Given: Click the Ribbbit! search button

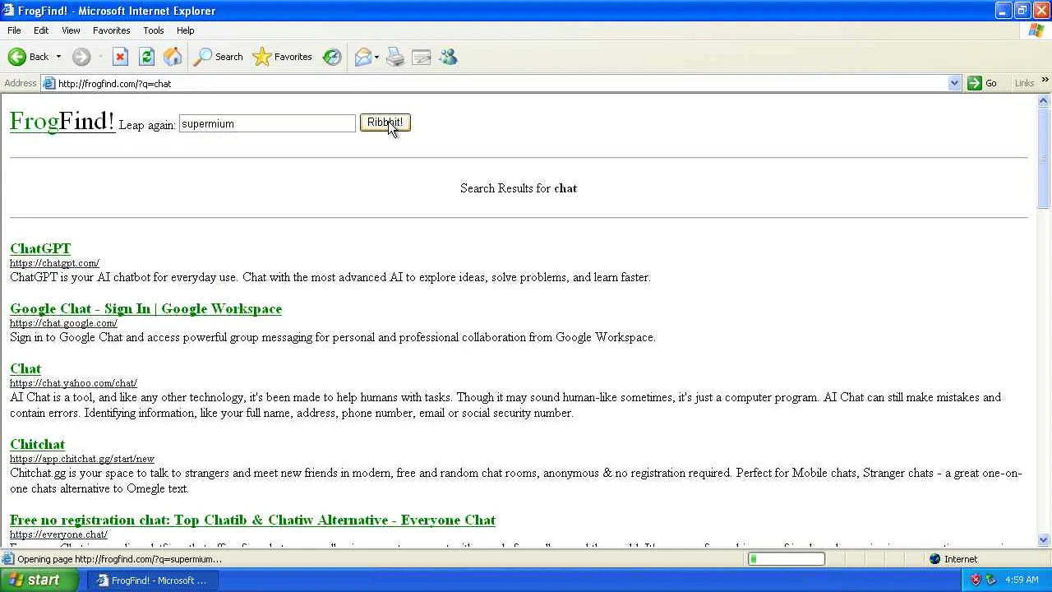Looking at the screenshot, I should coord(385,123).
